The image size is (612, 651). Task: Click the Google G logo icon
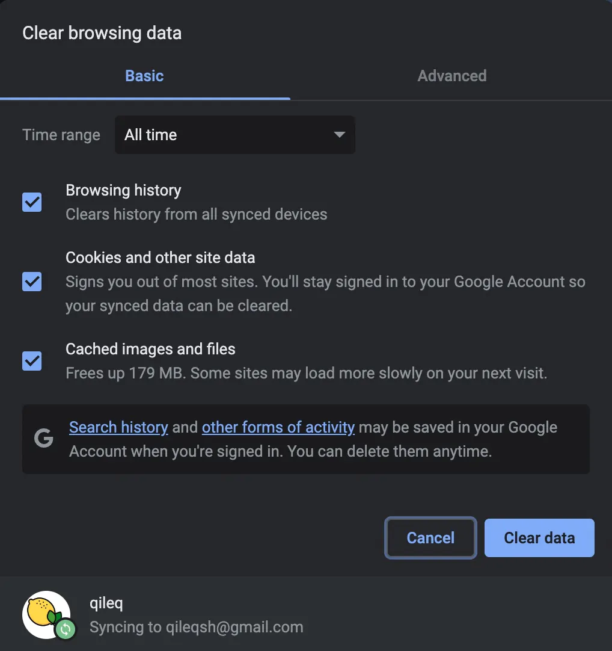43,439
